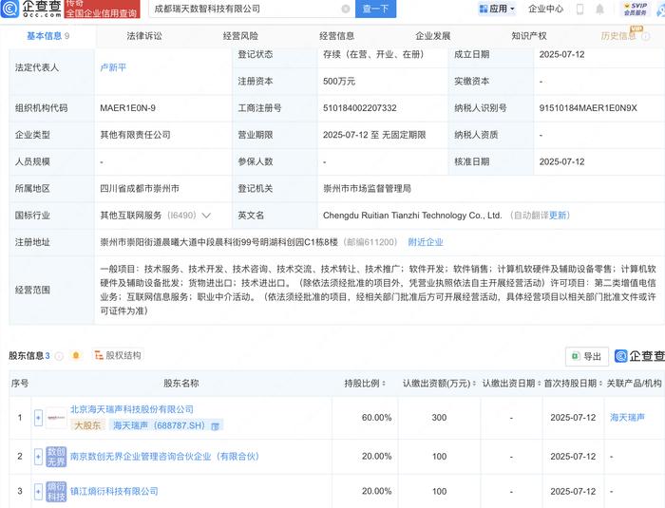
Task: Click 南京数创无界 shareholder logo icon
Action: click(x=56, y=457)
